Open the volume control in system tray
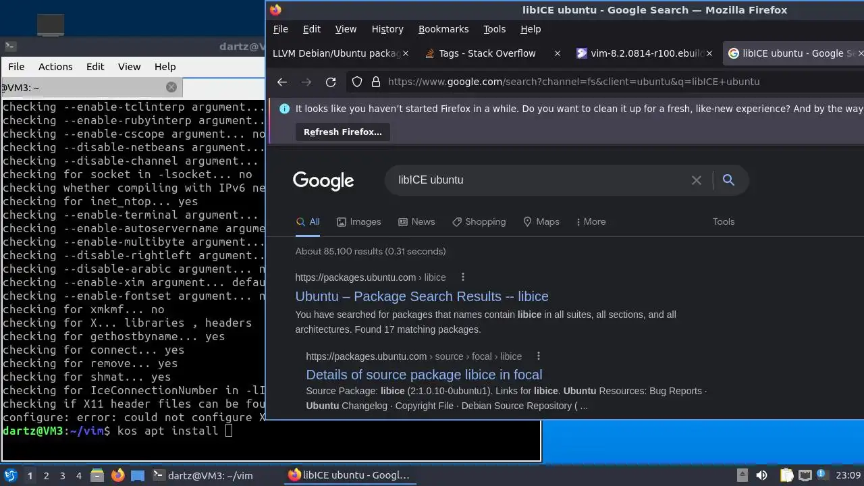864x486 pixels. click(x=761, y=475)
